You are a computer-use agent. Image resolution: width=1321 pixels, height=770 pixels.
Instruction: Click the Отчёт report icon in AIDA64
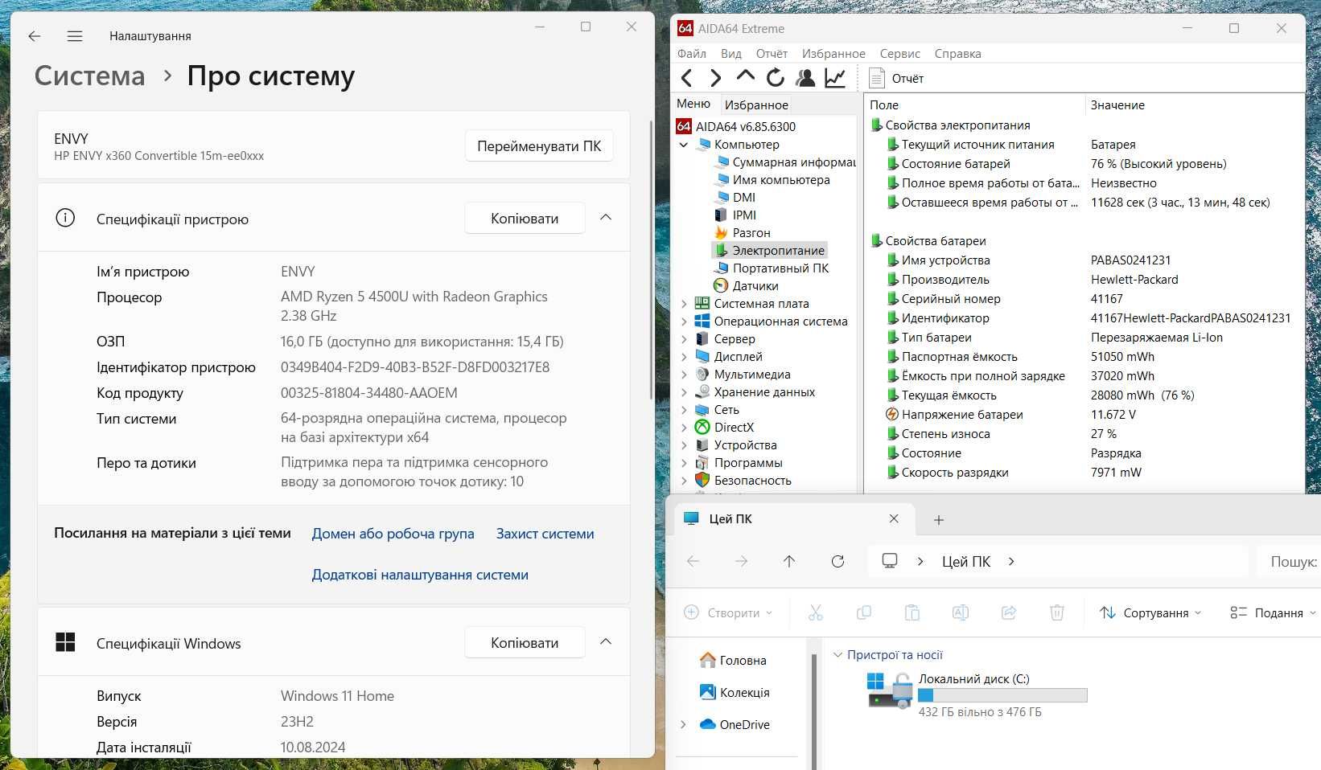[x=876, y=78]
